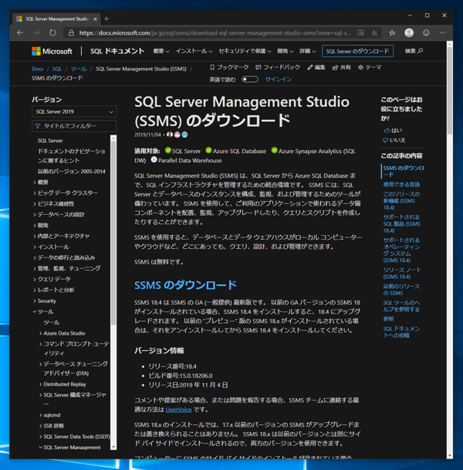
Task: Click SQL Server のダウンロード button
Action: point(357,51)
